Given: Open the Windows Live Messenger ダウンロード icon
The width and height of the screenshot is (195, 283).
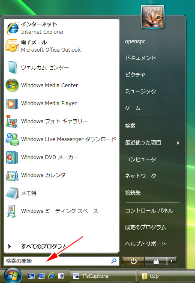Looking at the screenshot, I should click(12, 139).
